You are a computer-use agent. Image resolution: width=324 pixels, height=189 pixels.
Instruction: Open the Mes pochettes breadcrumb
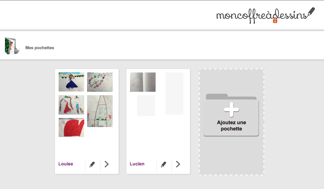pos(40,48)
